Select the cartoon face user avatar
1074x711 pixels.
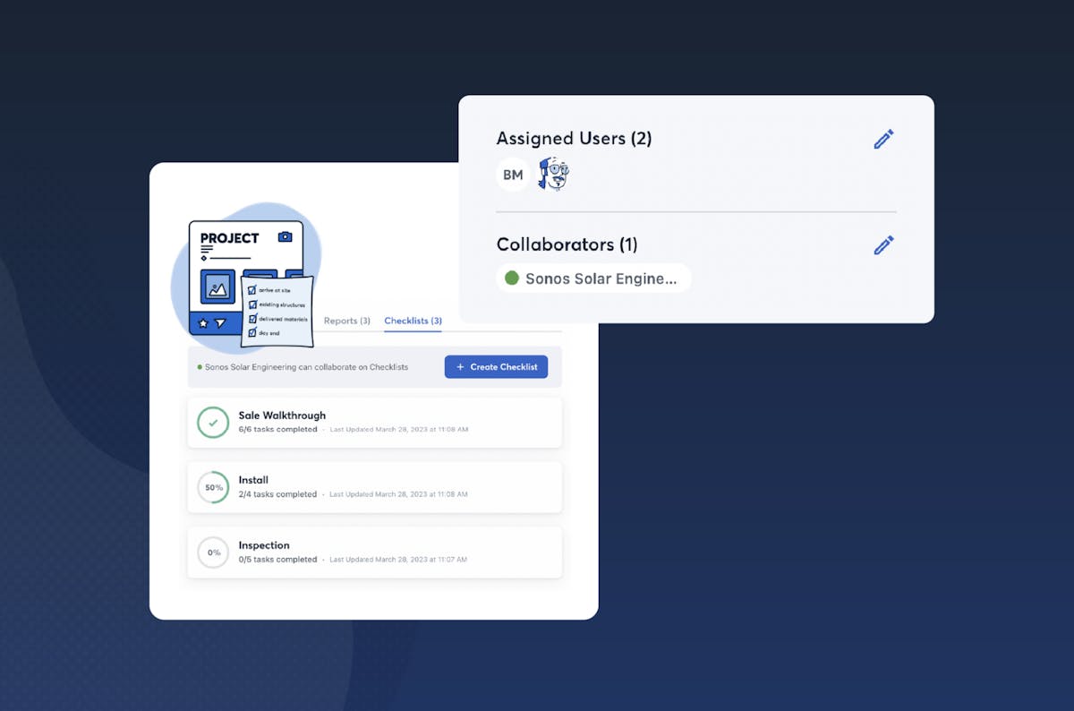553,174
